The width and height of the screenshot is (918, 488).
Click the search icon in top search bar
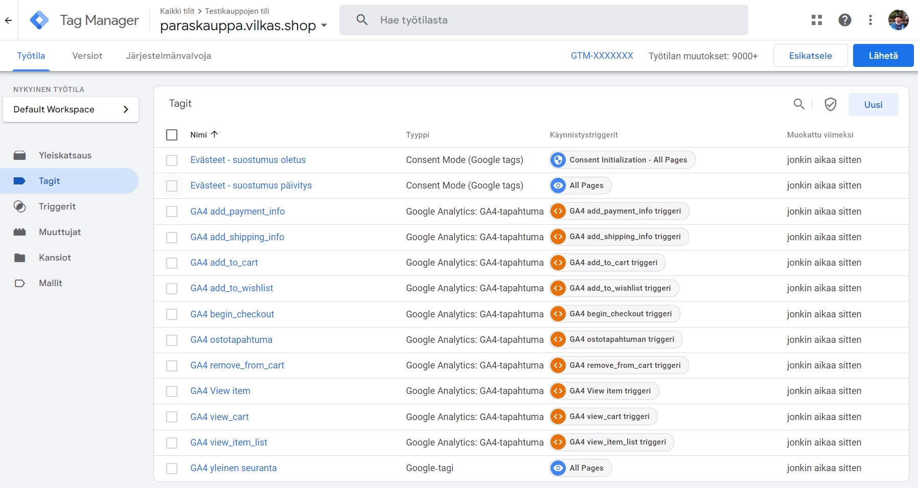point(362,20)
